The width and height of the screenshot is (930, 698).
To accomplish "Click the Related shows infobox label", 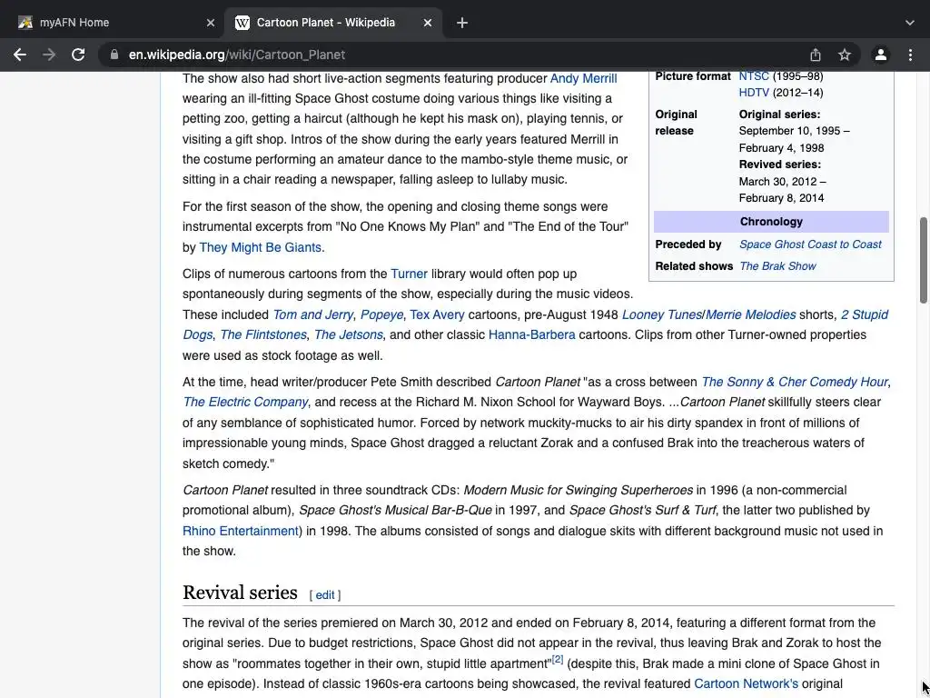I will click(694, 266).
